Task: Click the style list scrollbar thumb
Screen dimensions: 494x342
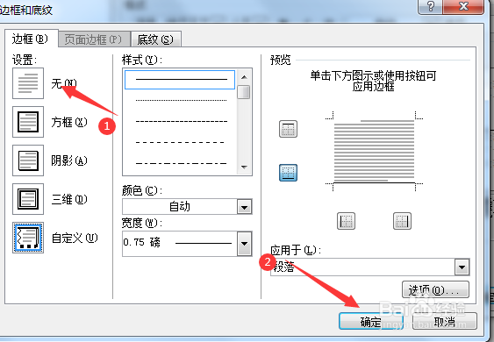Action: pyautogui.click(x=244, y=92)
